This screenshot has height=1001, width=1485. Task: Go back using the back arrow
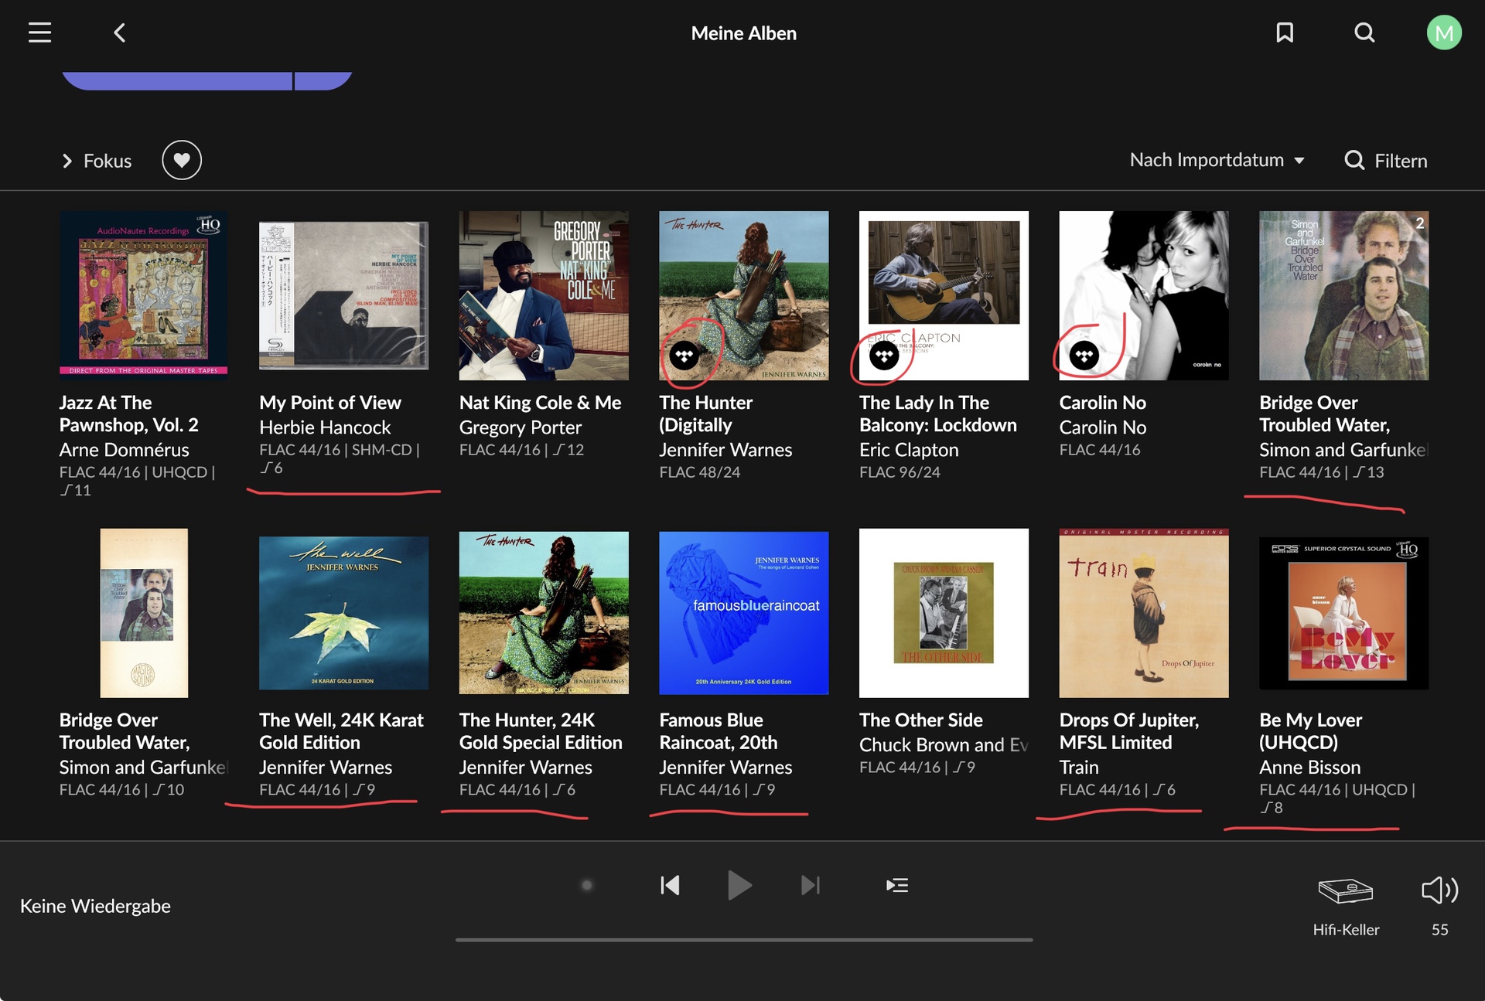119,32
